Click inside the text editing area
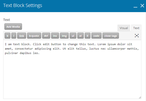 coord(72,69)
